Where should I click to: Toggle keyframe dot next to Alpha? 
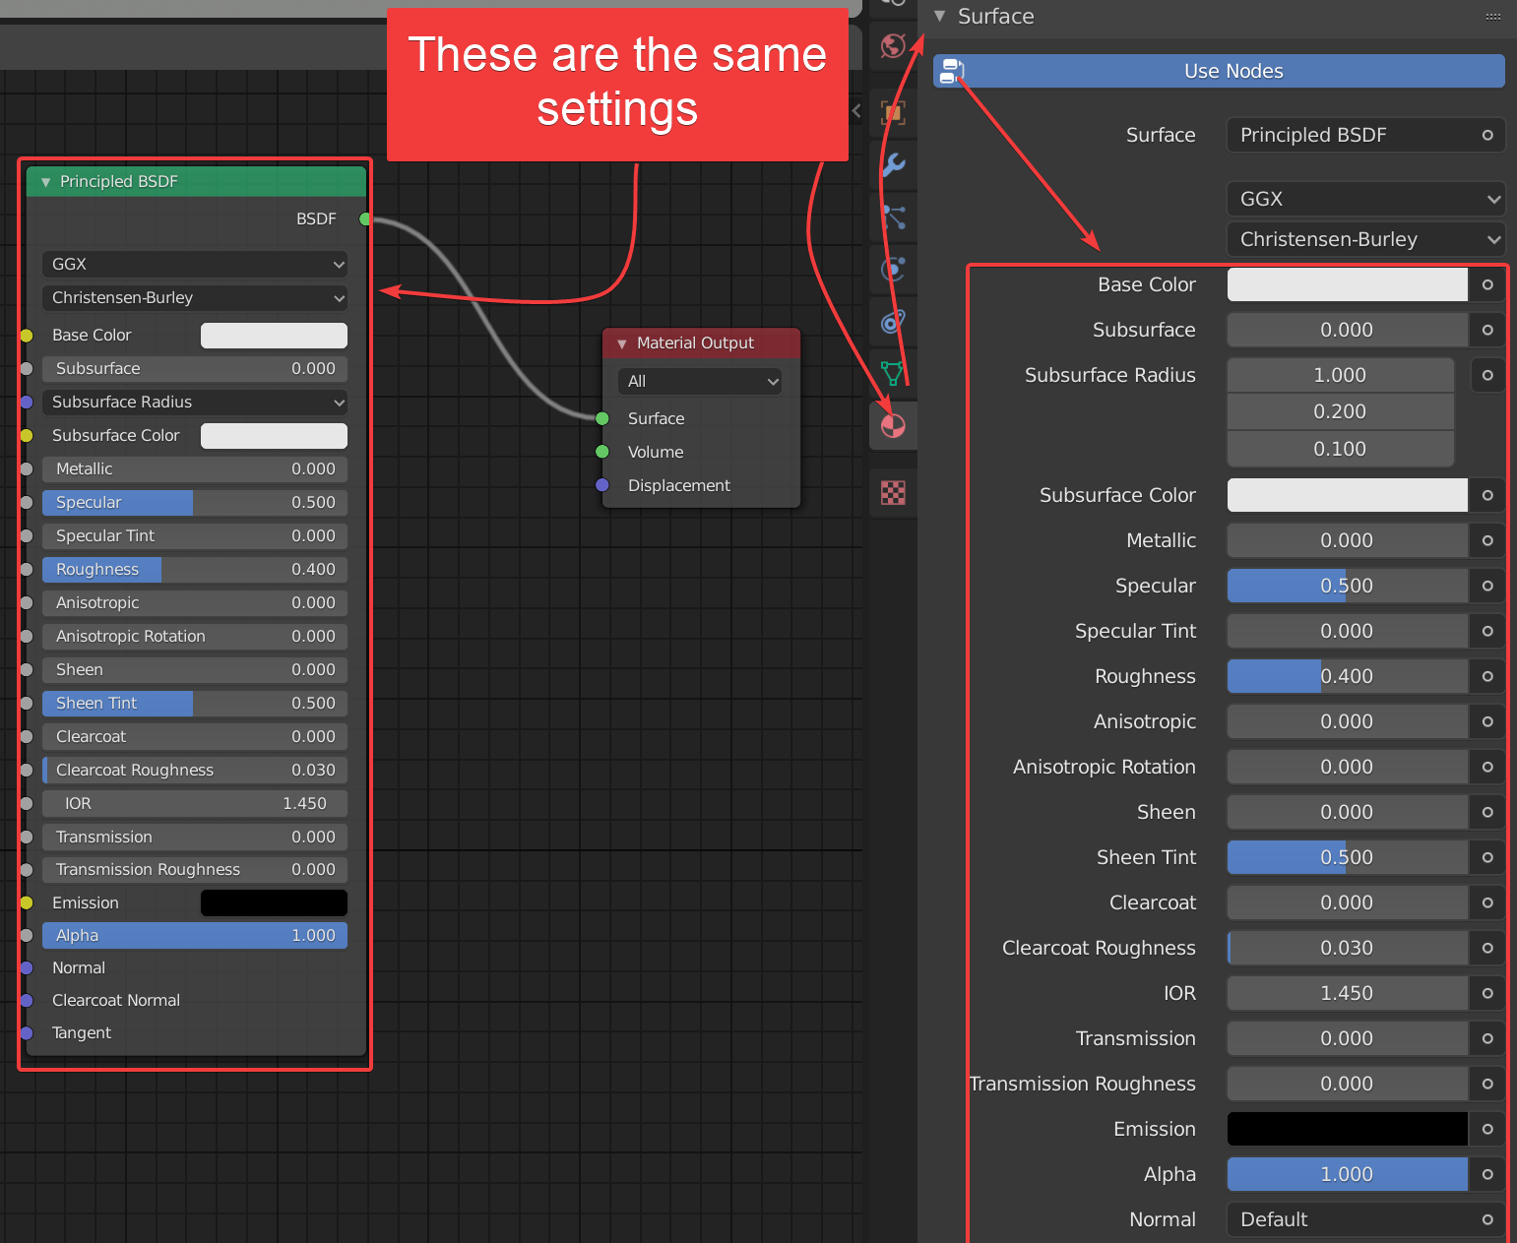(1487, 1173)
